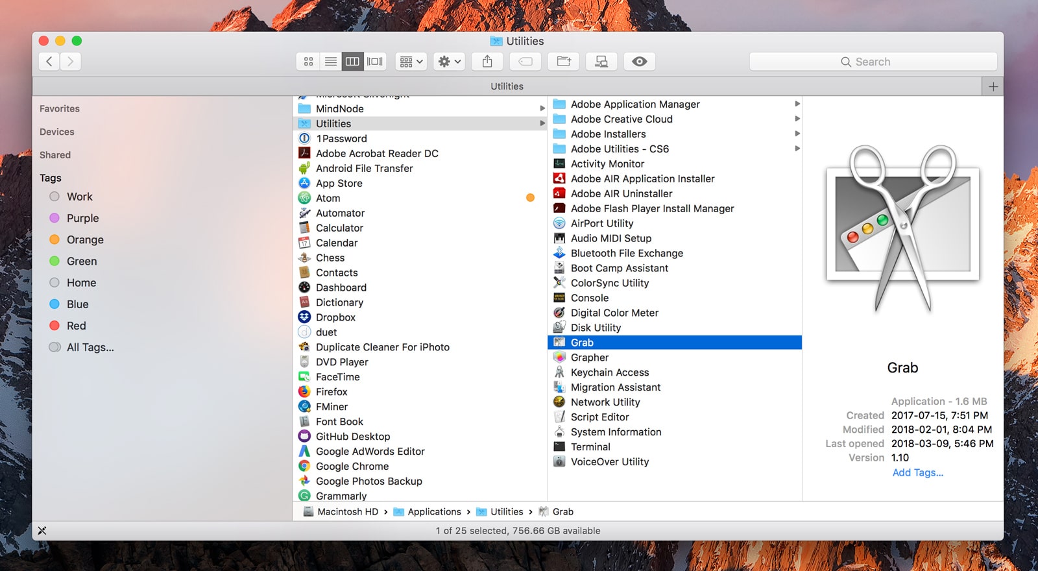The width and height of the screenshot is (1038, 571).
Task: Switch to list view in toolbar
Action: [331, 62]
